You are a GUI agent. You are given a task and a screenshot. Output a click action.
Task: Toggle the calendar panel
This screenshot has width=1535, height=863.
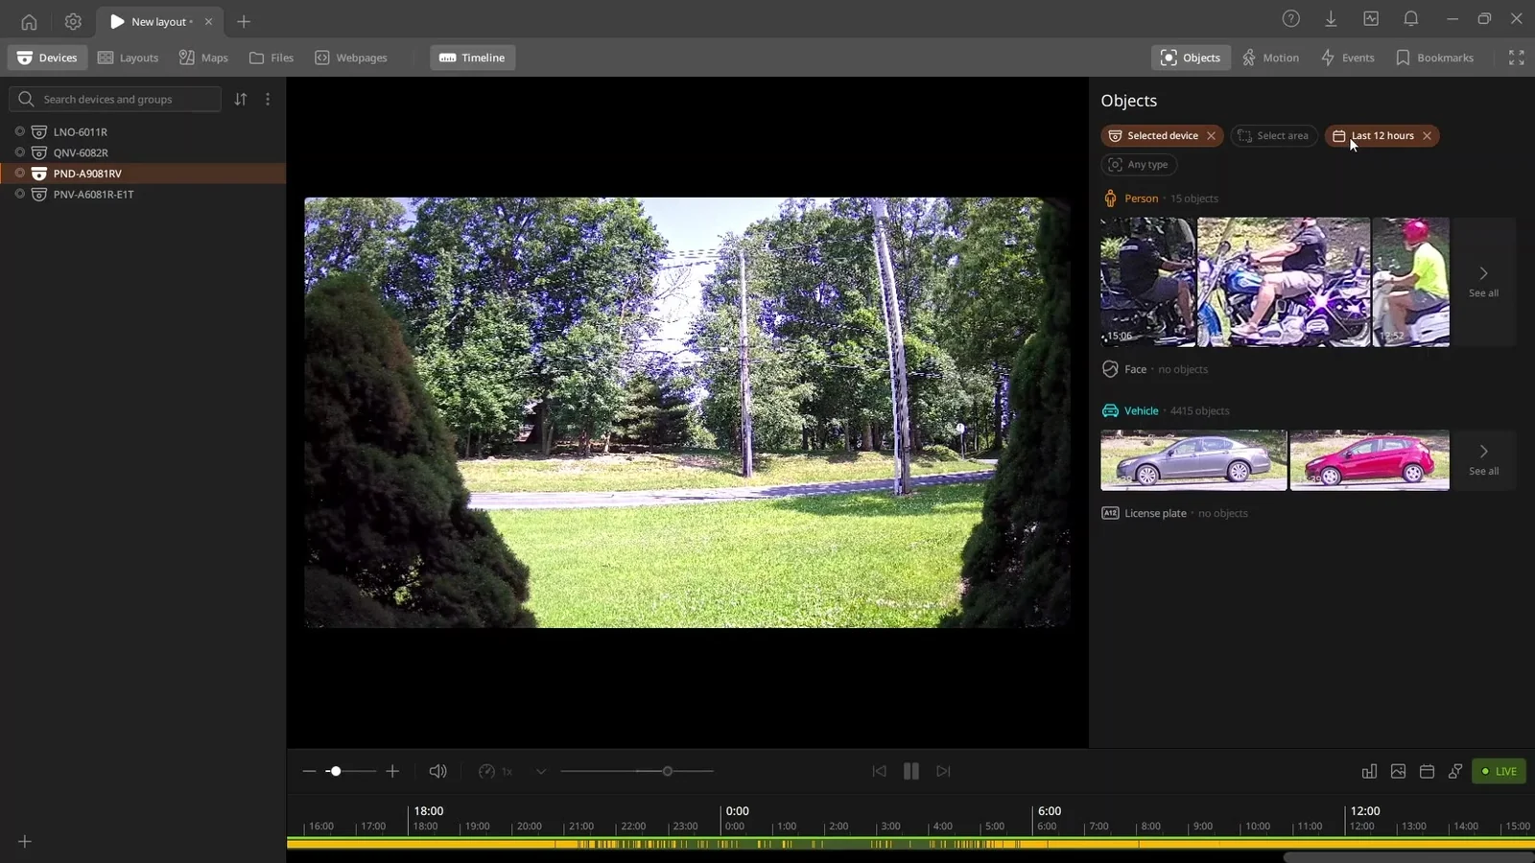[x=1427, y=771]
